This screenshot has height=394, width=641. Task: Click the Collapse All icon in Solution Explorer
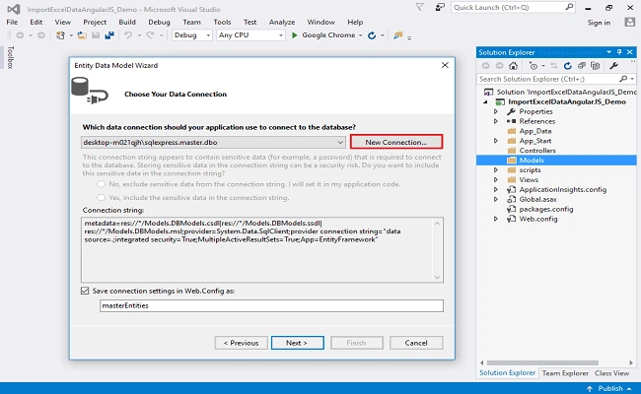581,66
